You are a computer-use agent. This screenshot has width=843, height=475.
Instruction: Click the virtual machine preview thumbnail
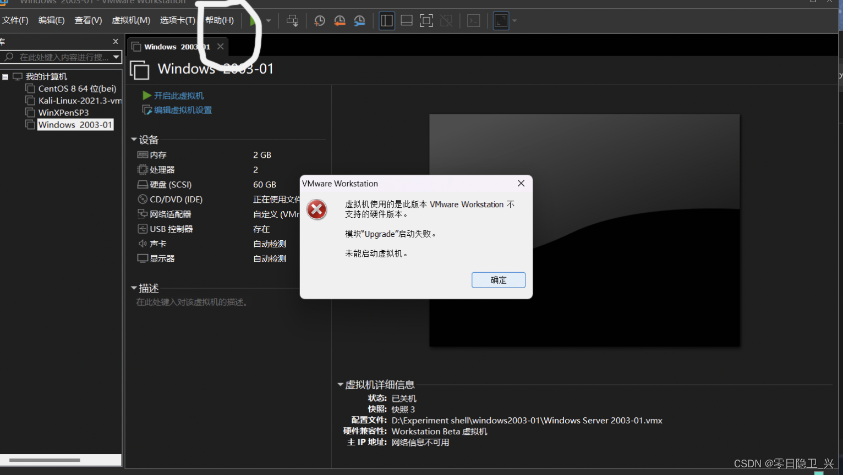point(584,230)
